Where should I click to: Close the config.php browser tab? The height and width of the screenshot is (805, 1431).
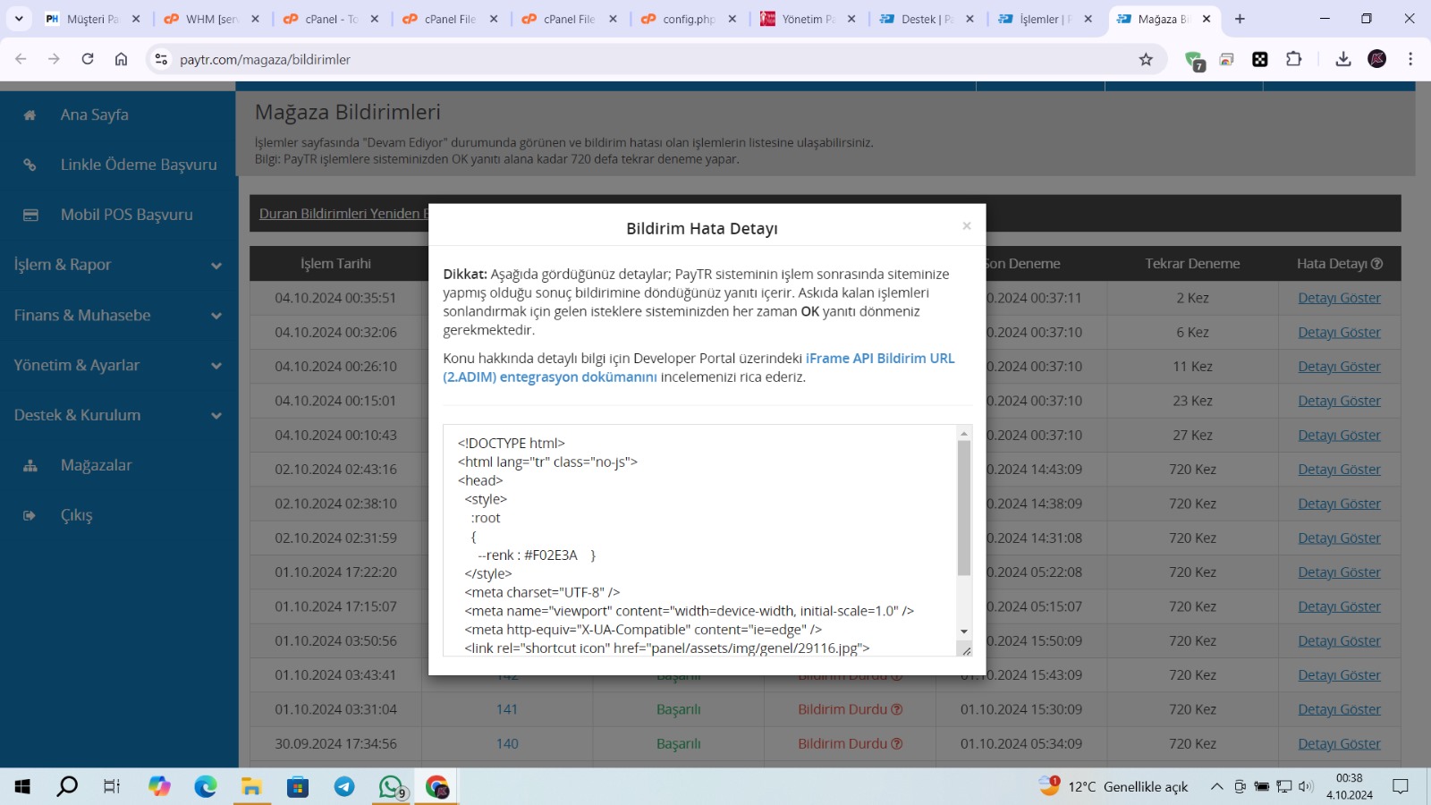point(732,19)
